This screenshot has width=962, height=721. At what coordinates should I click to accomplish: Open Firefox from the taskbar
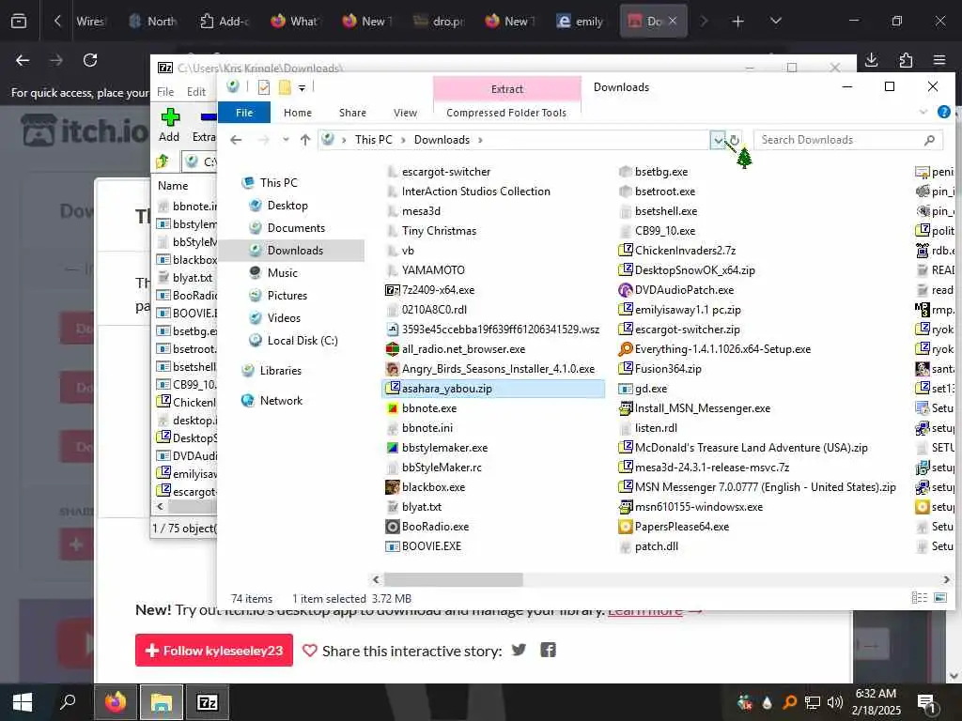click(x=116, y=702)
